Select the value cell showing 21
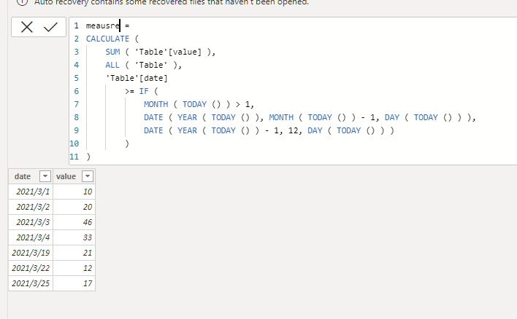517x319 pixels. [x=74, y=253]
